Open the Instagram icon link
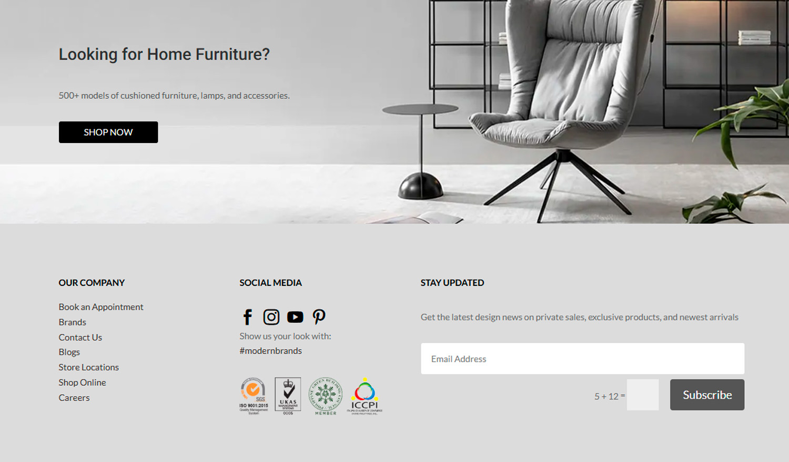This screenshot has width=789, height=462. tap(271, 317)
